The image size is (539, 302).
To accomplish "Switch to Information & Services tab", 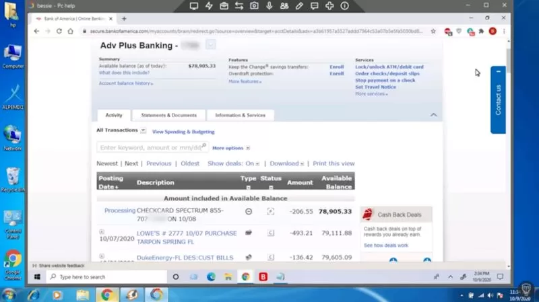I will coord(241,115).
